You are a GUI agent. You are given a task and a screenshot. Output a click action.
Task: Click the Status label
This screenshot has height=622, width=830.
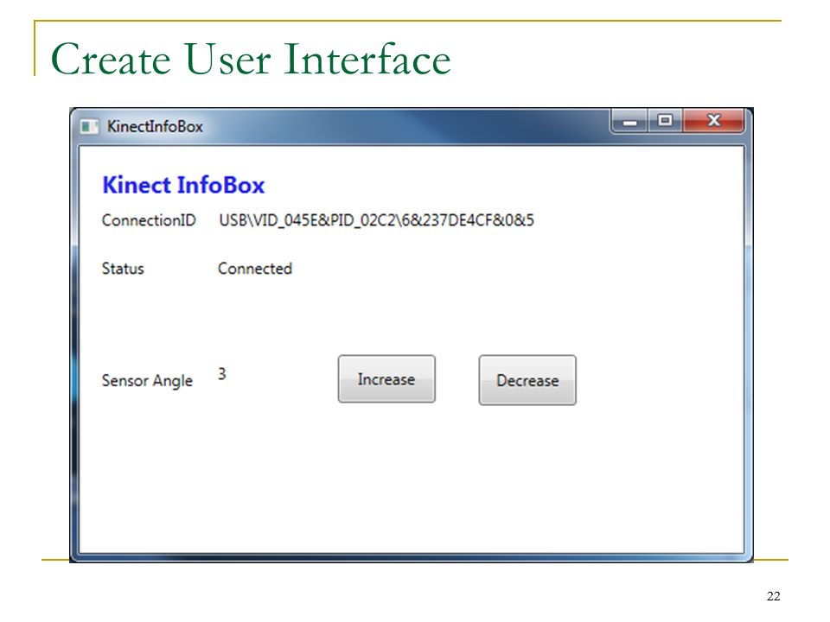tap(123, 269)
